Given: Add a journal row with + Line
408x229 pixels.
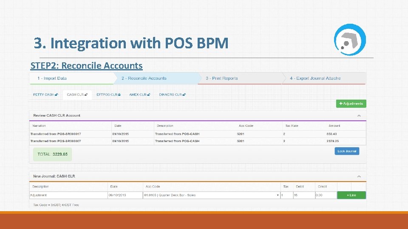Looking at the screenshot, I should (351, 195).
